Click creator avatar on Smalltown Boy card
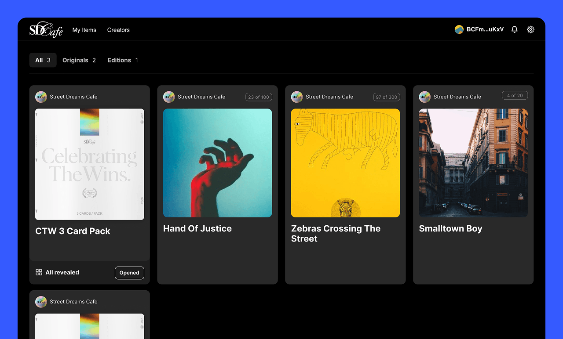The width and height of the screenshot is (563, 339). point(424,97)
